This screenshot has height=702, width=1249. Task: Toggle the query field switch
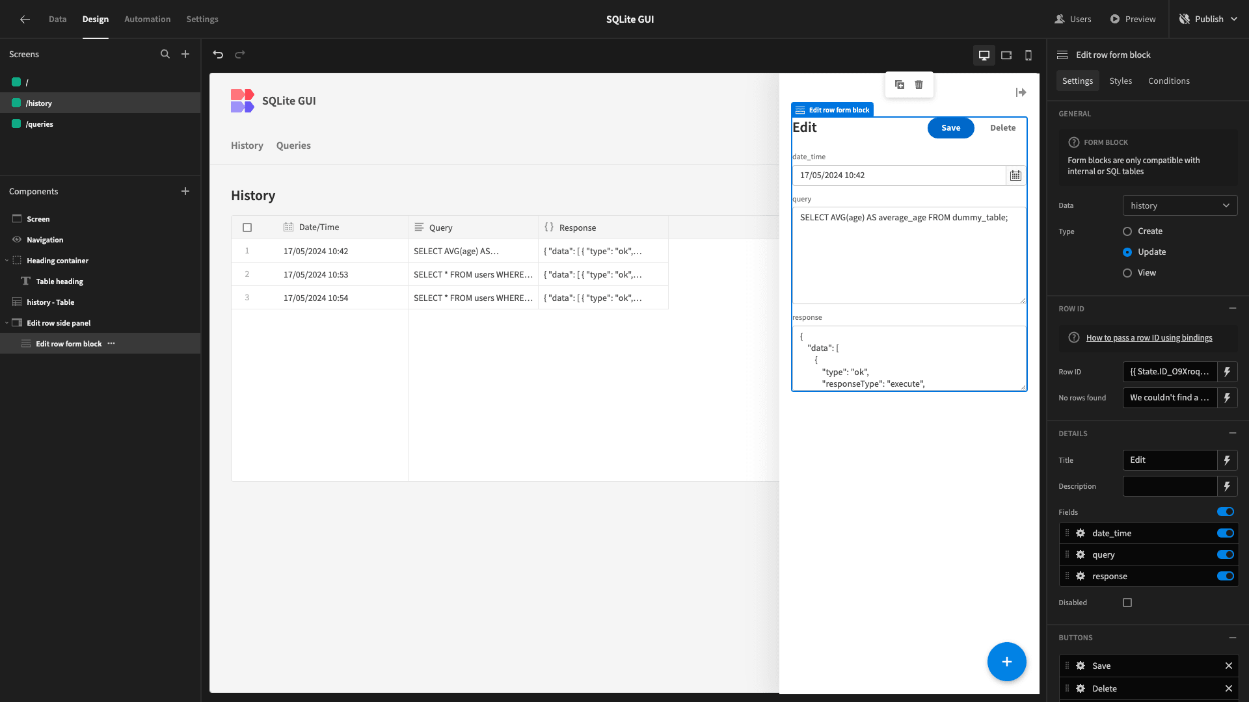(1226, 555)
